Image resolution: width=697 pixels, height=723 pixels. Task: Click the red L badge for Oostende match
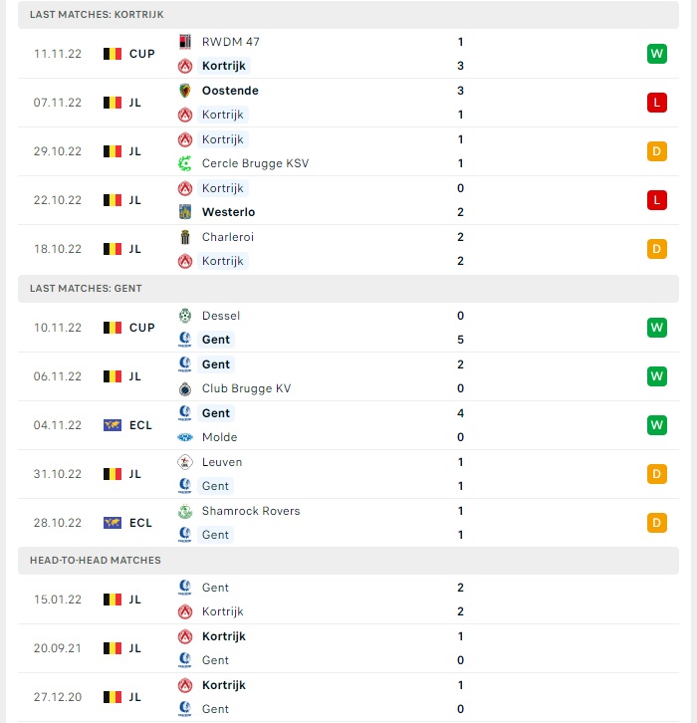click(x=656, y=103)
